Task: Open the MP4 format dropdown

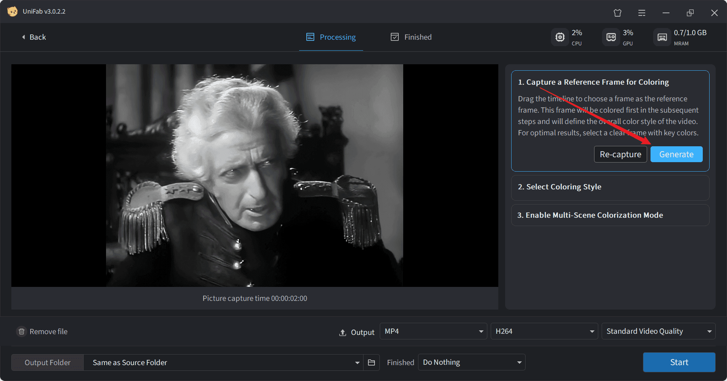Action: coord(434,331)
